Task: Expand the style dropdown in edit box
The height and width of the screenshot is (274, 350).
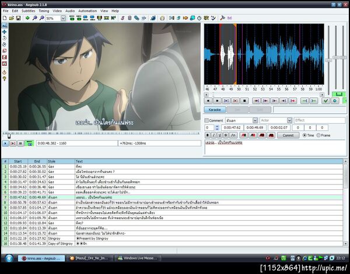Action: 254,120
